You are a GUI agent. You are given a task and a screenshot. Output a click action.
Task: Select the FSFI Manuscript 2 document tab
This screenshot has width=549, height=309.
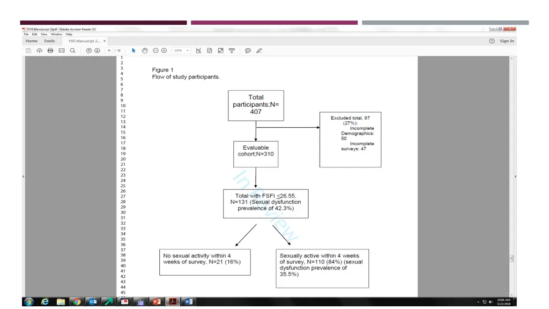(84, 41)
